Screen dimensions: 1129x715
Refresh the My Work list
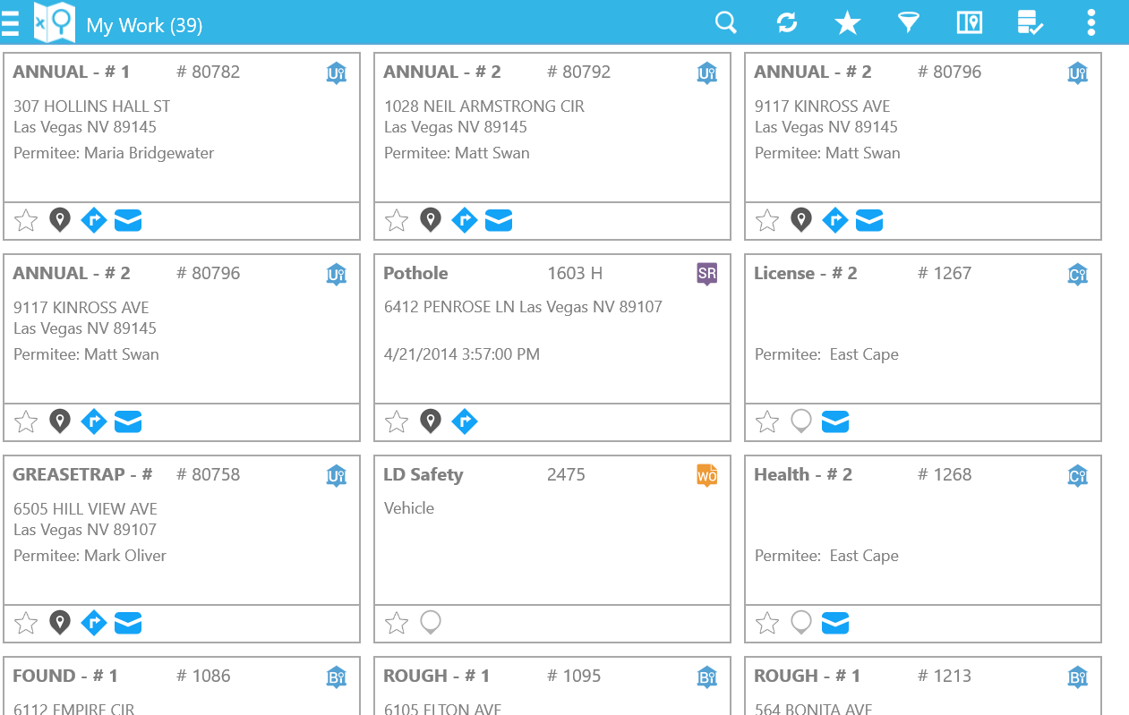pos(787,22)
